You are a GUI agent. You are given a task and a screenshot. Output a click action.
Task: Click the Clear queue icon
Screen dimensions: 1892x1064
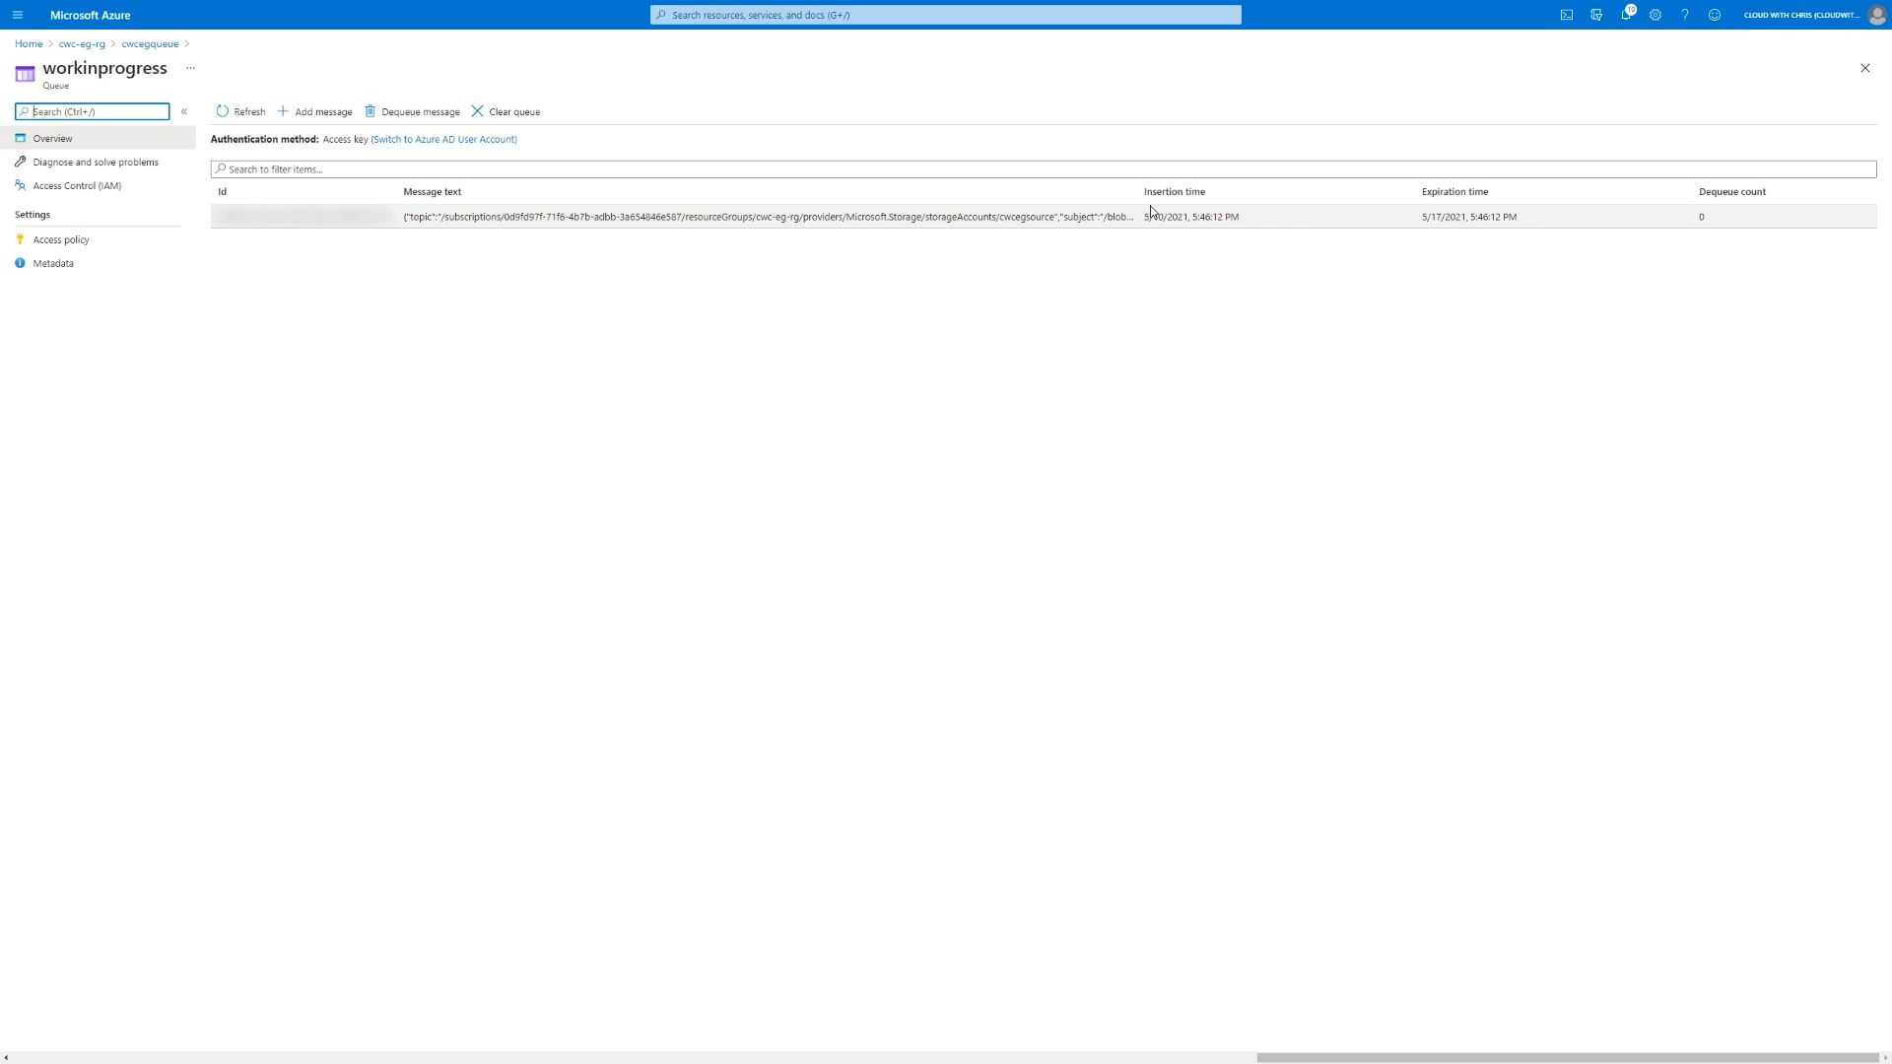[x=480, y=110]
